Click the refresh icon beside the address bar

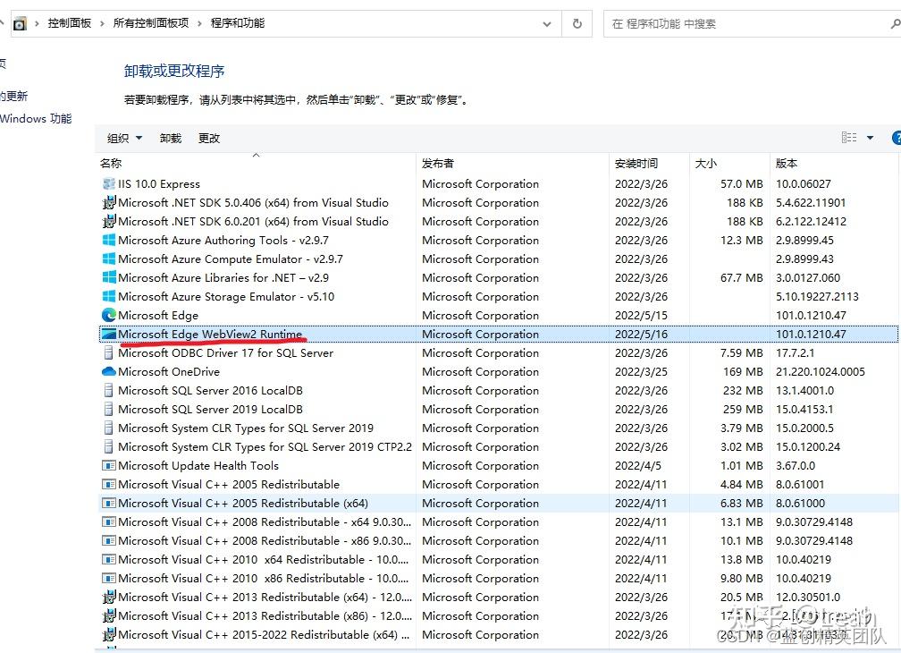click(x=577, y=23)
